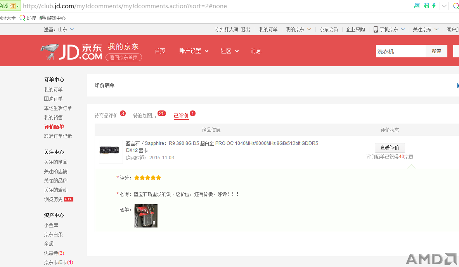
Task: Open 浏览历史 in the sidebar
Action: (x=53, y=200)
